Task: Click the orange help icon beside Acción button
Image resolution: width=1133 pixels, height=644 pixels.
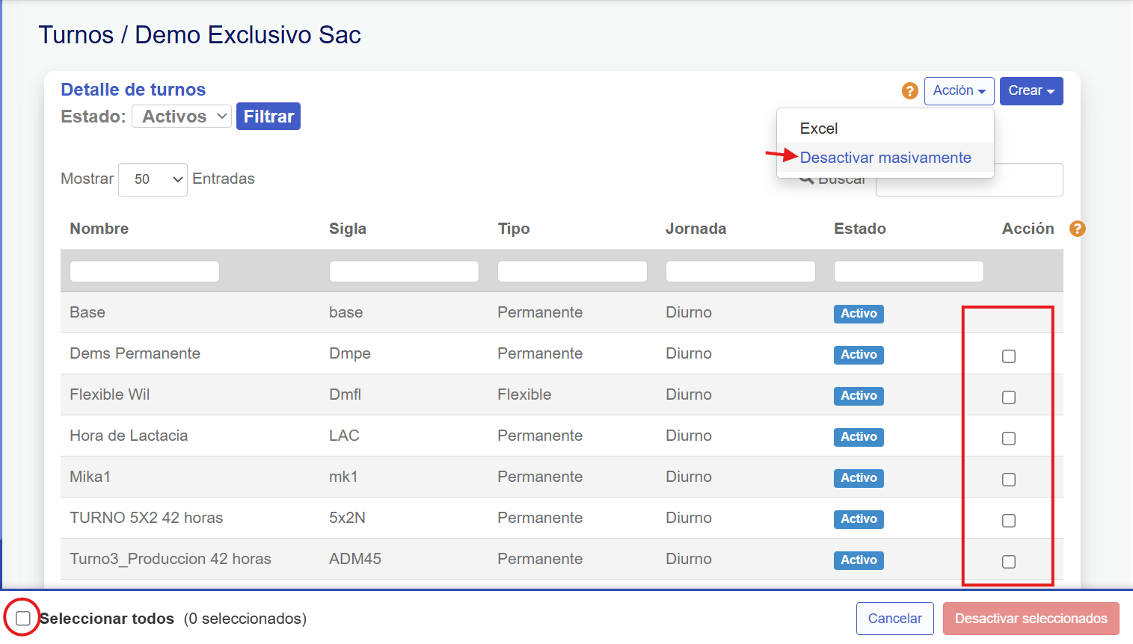Action: (x=909, y=91)
